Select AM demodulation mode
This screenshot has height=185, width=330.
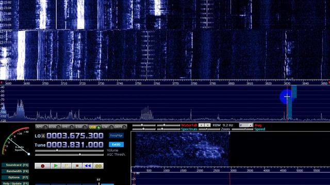point(42,127)
